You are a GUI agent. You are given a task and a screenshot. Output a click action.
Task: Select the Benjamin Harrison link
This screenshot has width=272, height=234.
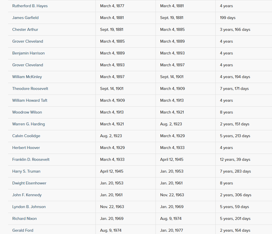pos(28,53)
